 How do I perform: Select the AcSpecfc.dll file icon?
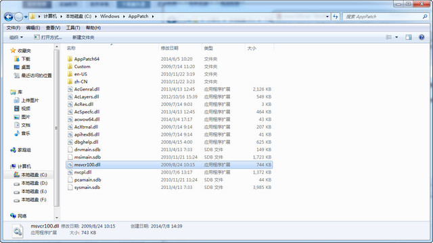click(70, 111)
